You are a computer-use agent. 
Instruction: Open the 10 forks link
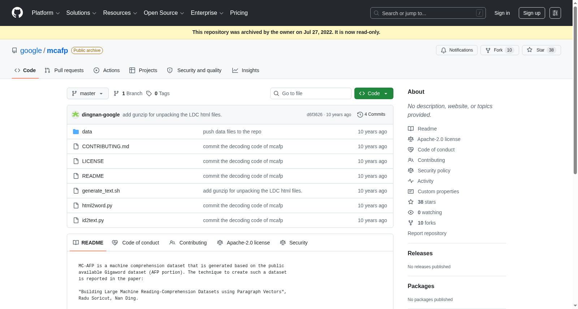coord(427,223)
